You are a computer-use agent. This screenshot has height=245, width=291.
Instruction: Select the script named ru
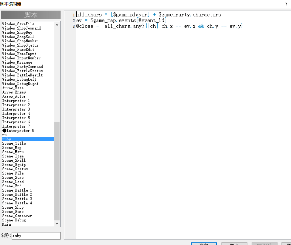pyautogui.click(x=5, y=135)
